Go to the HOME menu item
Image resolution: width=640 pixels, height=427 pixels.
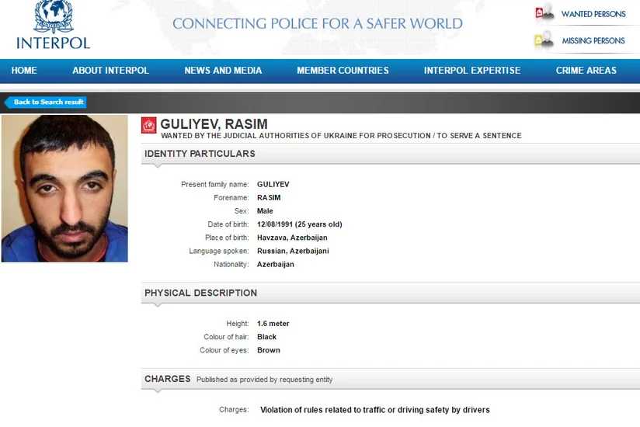[24, 71]
